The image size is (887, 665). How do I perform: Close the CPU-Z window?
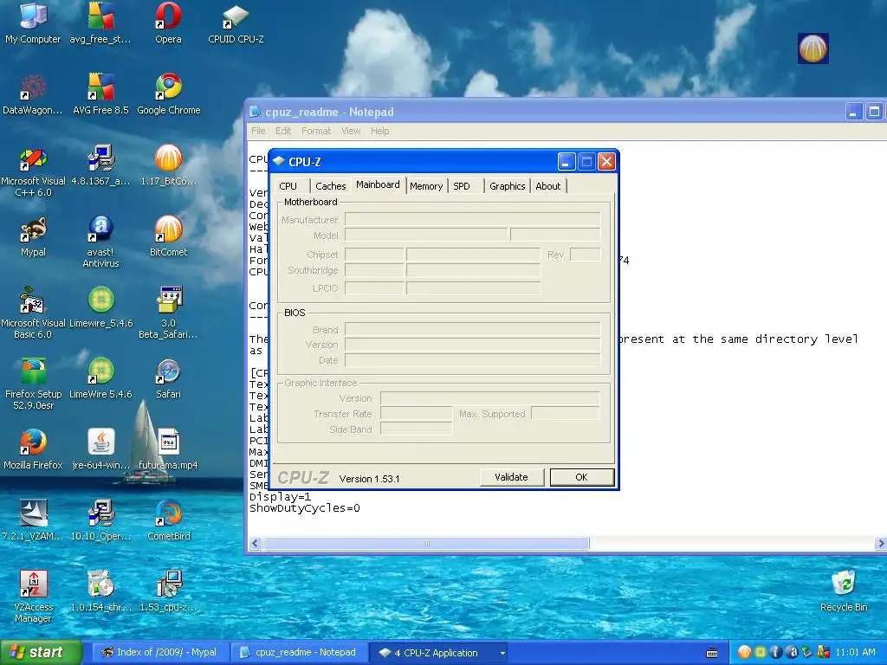(606, 162)
